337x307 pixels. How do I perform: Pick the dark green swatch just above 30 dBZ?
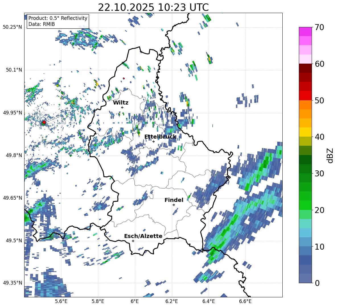[x=305, y=169]
